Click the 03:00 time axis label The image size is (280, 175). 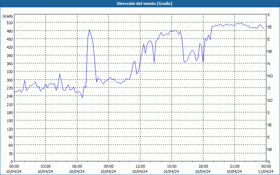coord(45,167)
